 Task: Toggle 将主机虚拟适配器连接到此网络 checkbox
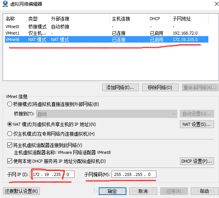coord(9,145)
